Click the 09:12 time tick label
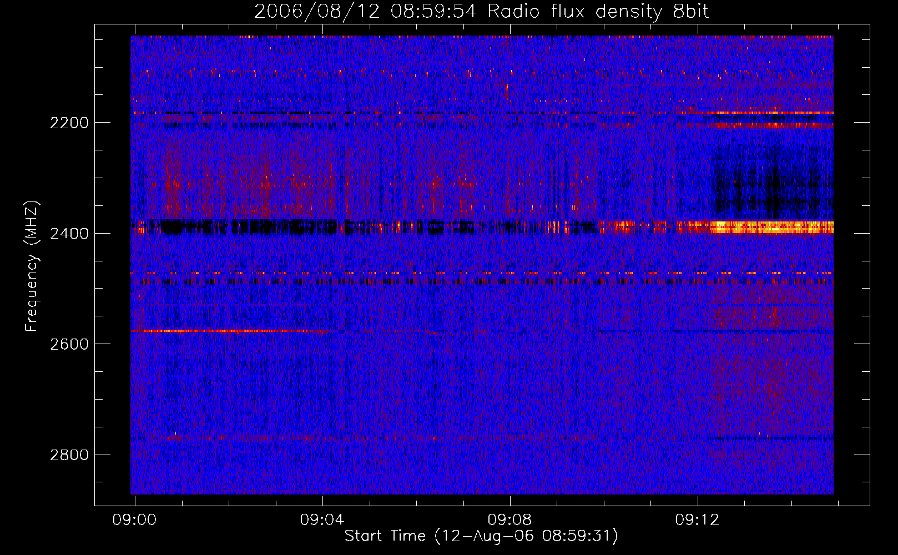The width and height of the screenshot is (898, 555). (697, 520)
